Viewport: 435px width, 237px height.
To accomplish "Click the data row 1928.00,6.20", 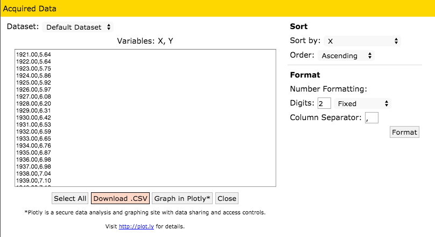I will pos(33,103).
